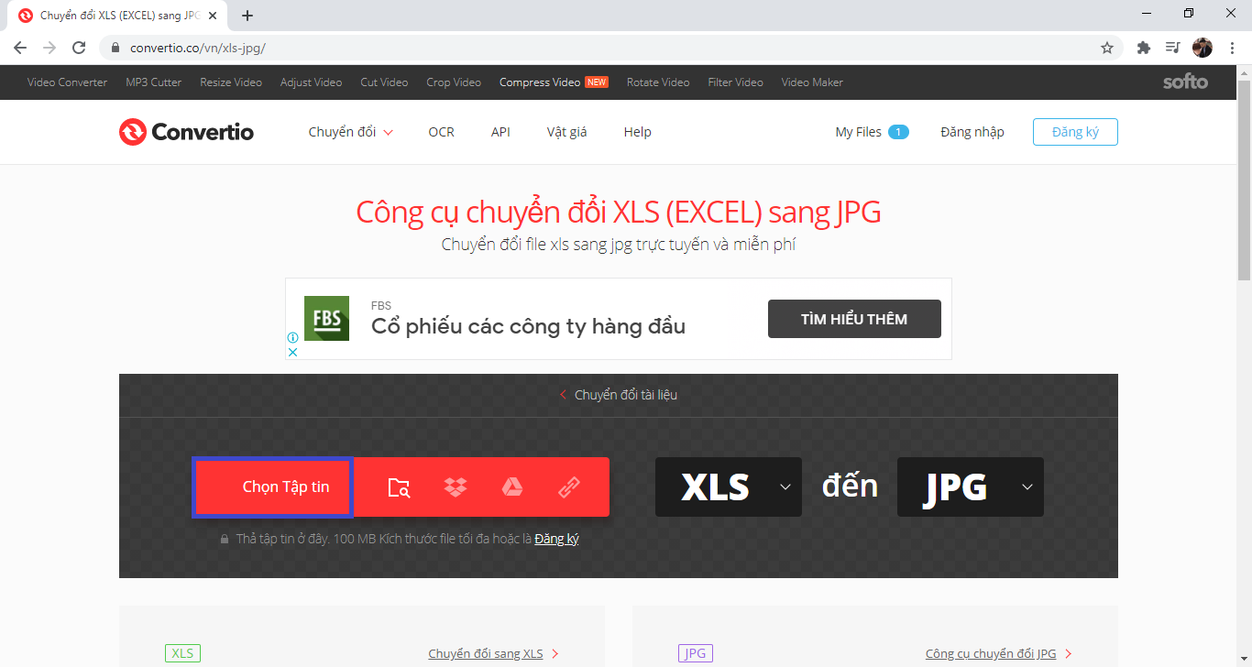Open Video Converter in top bar
This screenshot has width=1252, height=667.
click(67, 82)
